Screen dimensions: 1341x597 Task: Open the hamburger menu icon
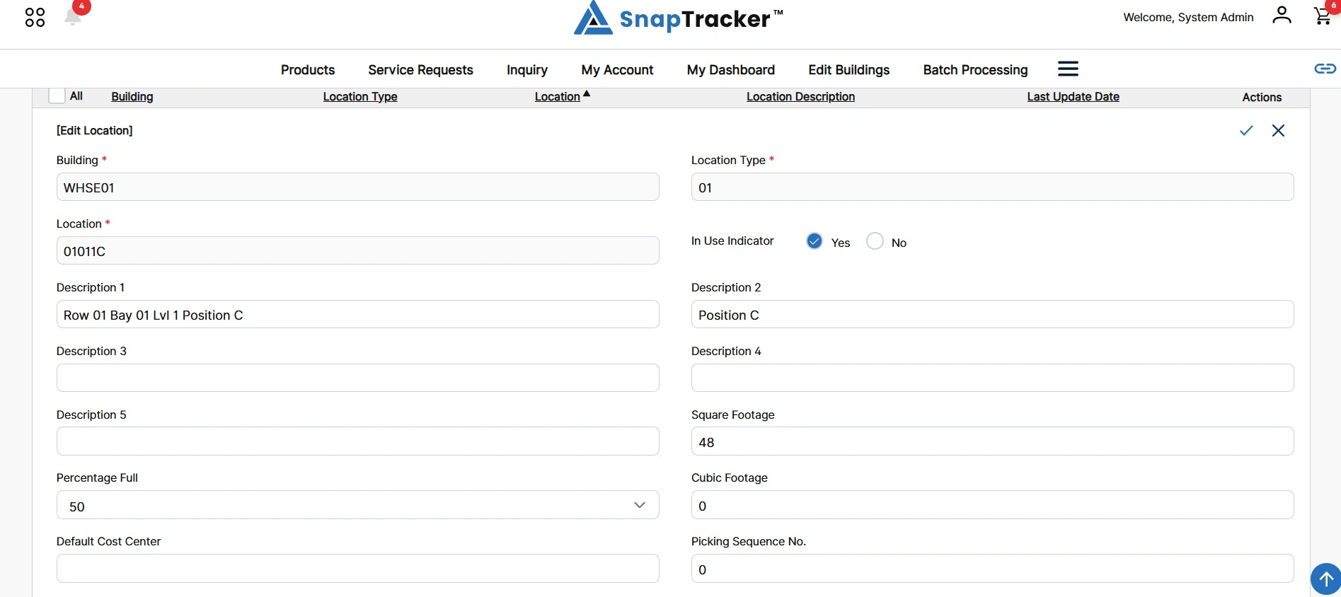(x=1068, y=69)
